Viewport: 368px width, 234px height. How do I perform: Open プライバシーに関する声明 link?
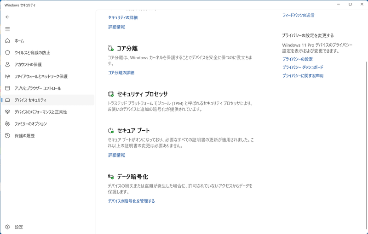[x=303, y=76]
